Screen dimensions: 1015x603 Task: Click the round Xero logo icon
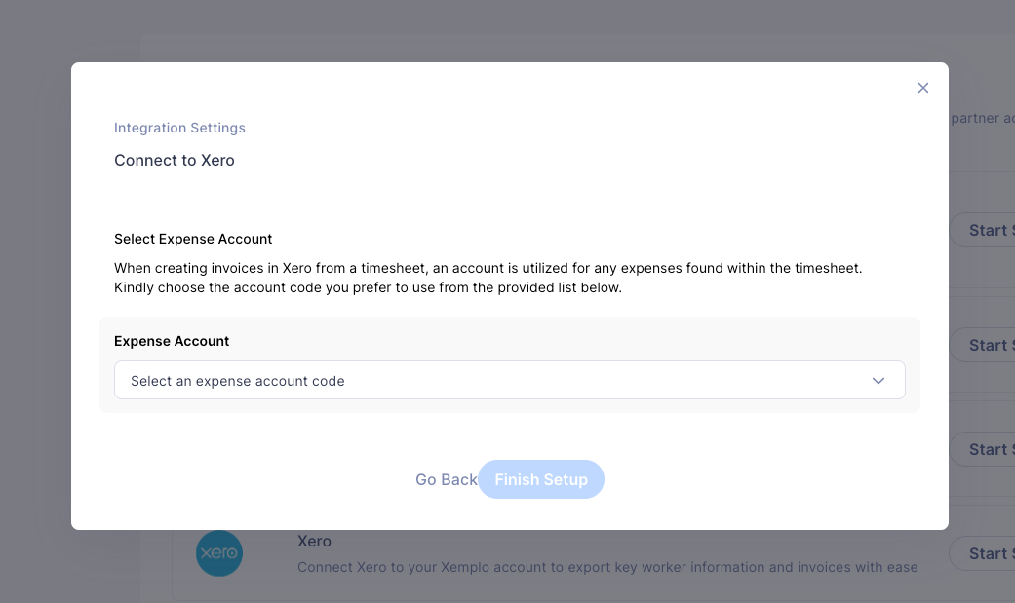219,553
